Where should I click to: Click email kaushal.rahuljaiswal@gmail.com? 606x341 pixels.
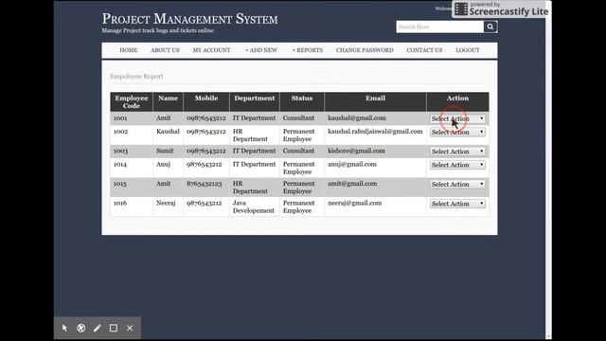(375, 132)
